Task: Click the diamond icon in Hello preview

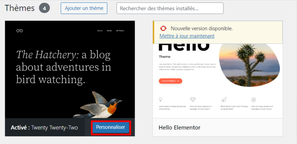Action: coord(193,100)
